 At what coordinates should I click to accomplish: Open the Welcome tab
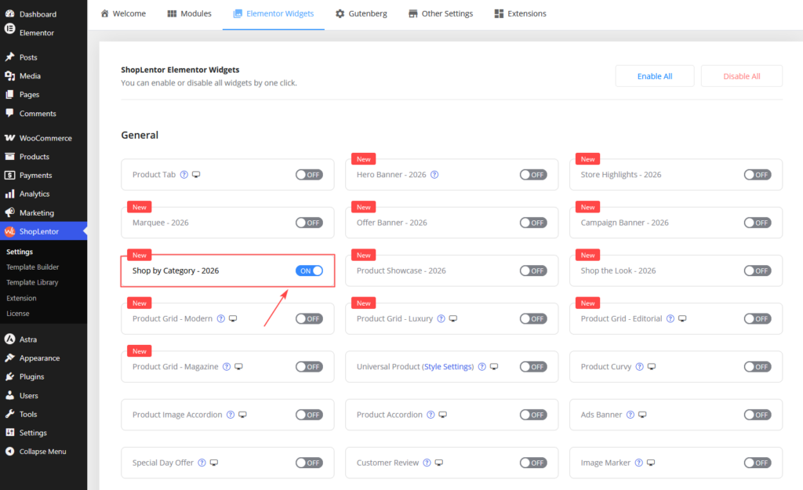tap(123, 14)
